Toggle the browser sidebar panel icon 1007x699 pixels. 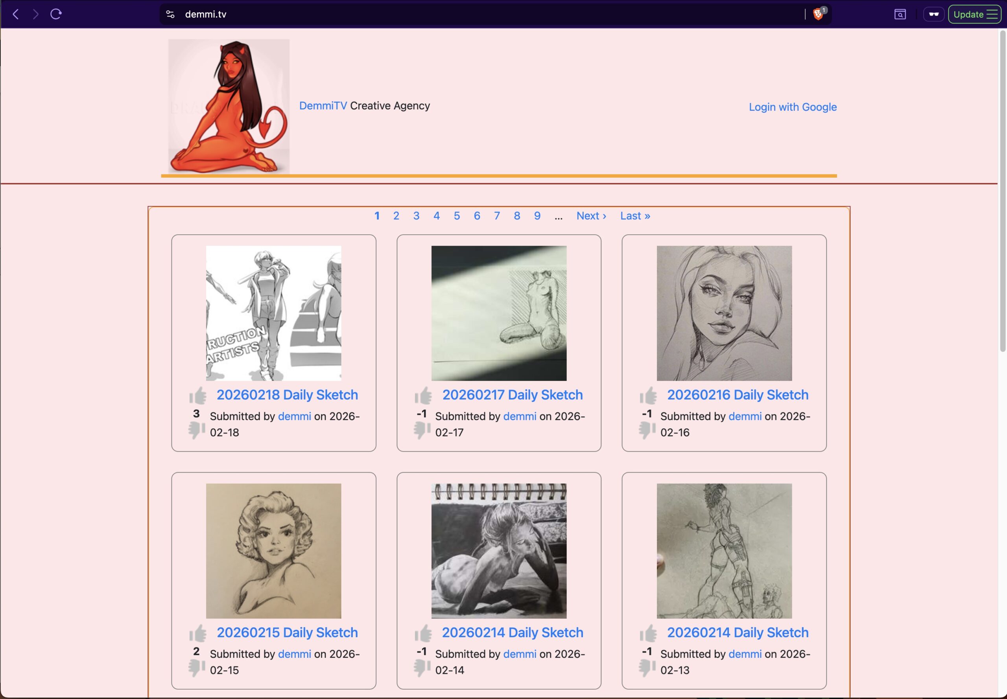coord(900,14)
